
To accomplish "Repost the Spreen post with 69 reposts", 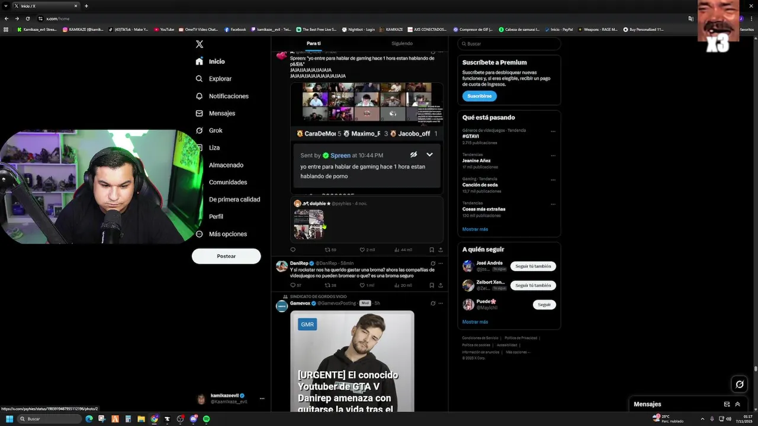I will tap(330, 250).
